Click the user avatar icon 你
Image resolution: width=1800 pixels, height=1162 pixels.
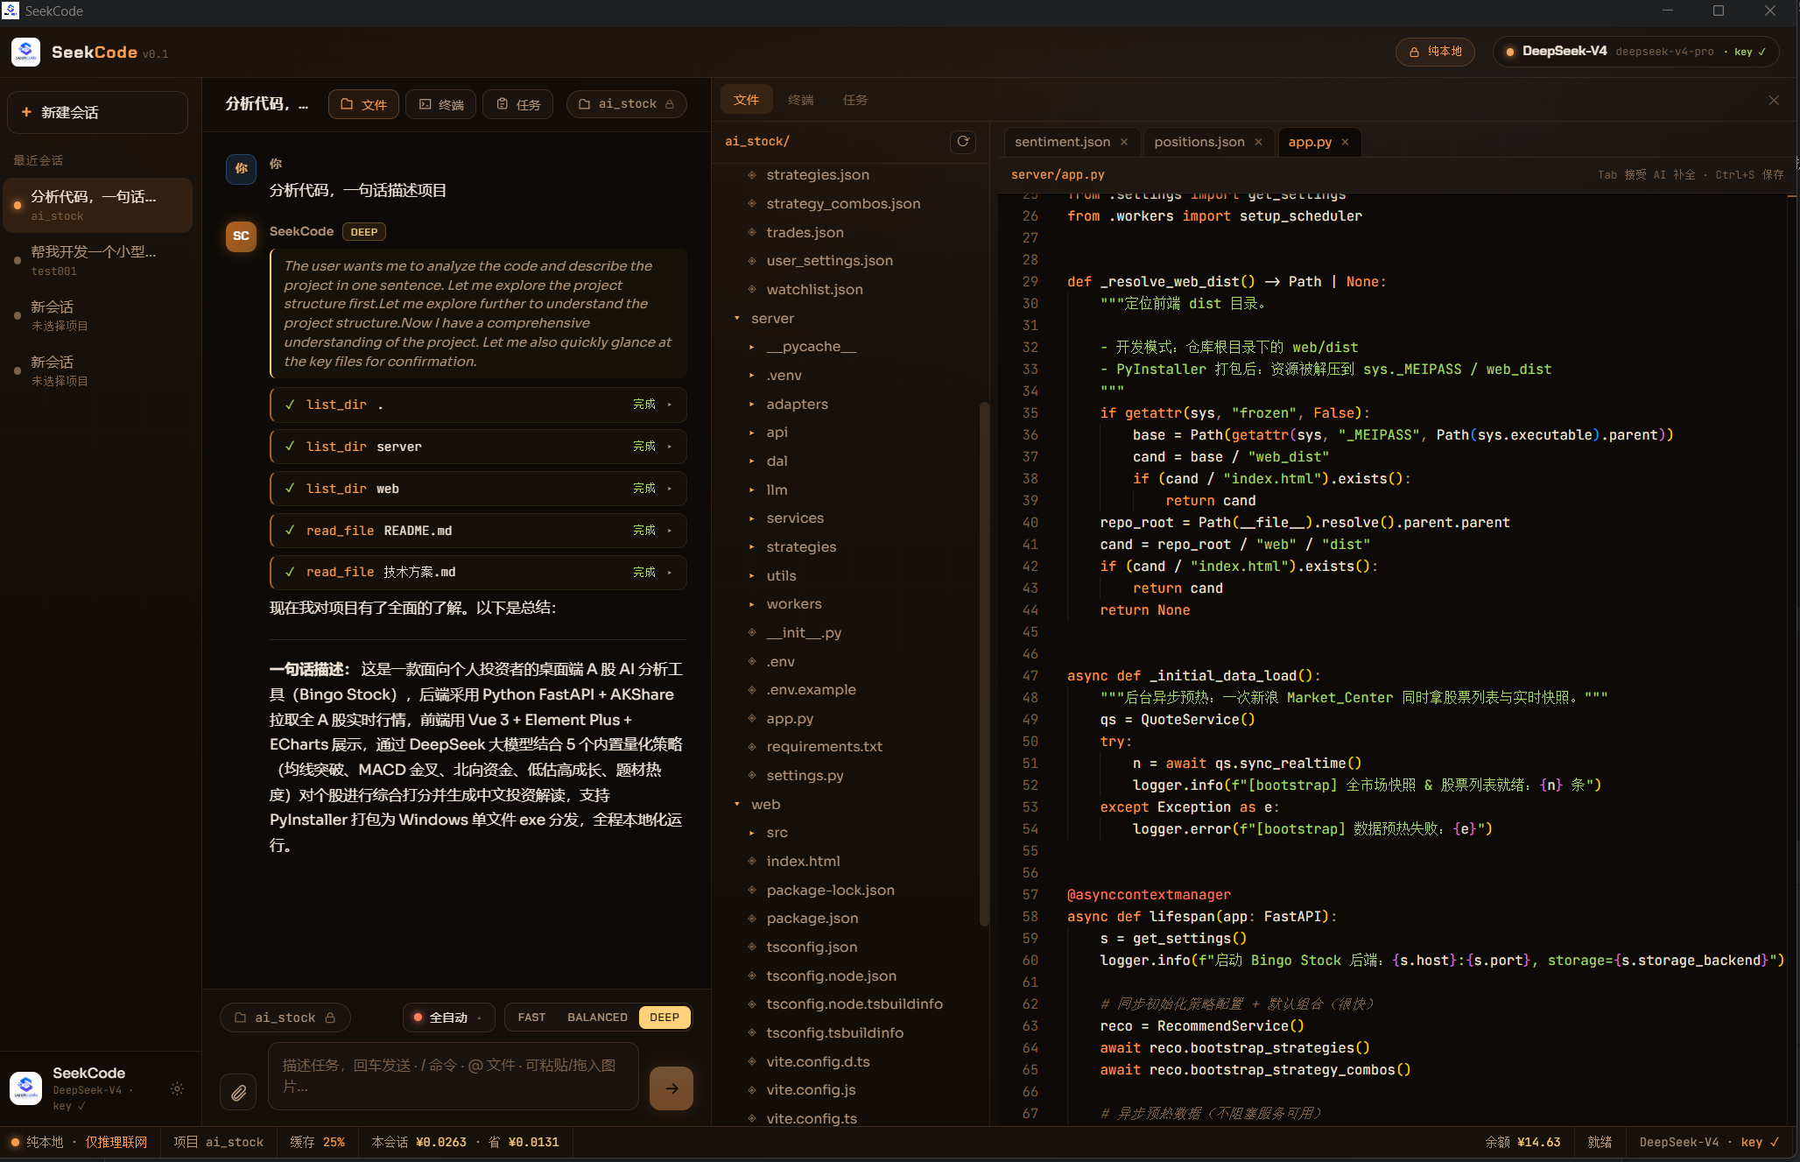click(x=241, y=169)
